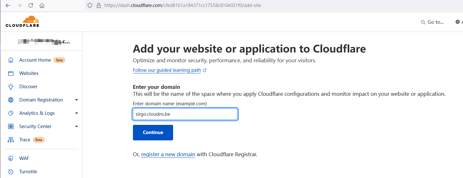This screenshot has width=463, height=178.
Task: Click the Trace network icon
Action: 11,140
